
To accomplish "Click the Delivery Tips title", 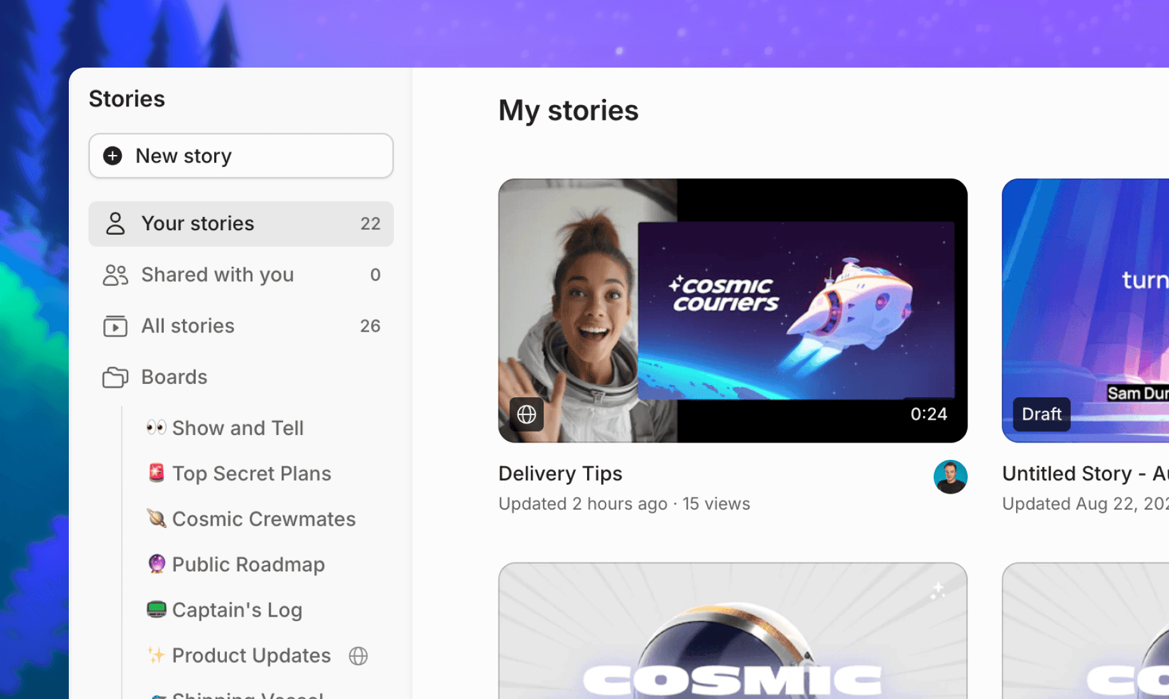I will click(x=560, y=474).
